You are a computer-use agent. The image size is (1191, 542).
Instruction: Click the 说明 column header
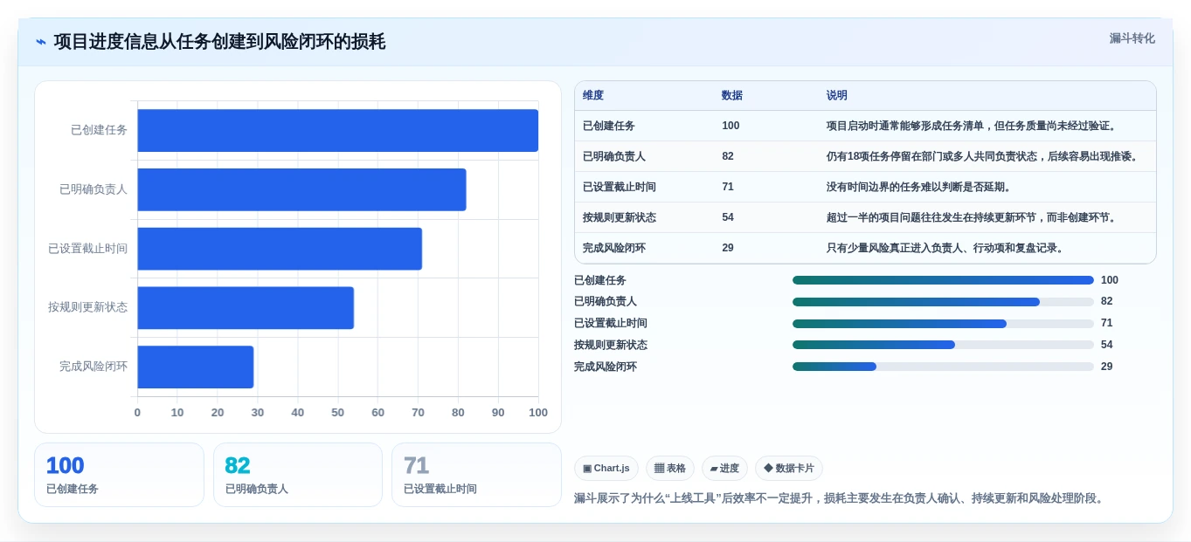tap(837, 95)
